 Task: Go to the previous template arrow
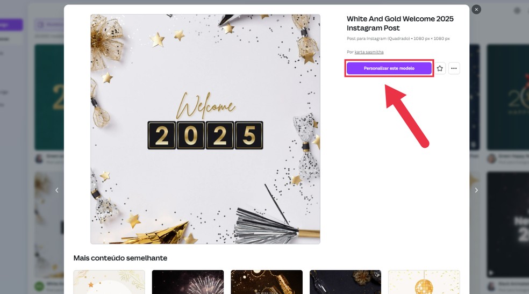click(56, 190)
